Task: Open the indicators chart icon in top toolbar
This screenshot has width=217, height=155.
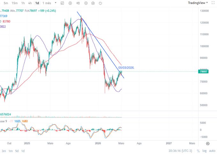Action: tap(62, 3)
